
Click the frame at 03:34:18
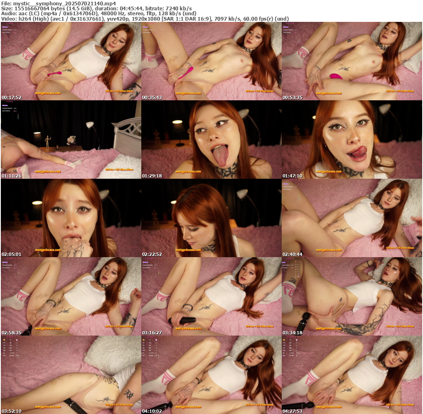pos(352,296)
